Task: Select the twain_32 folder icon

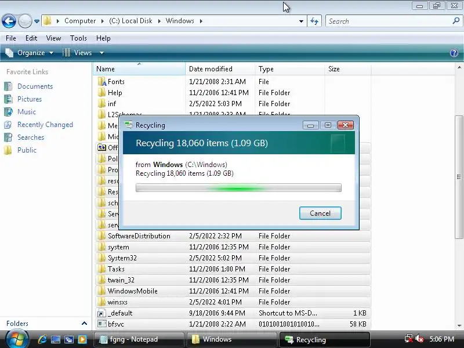Action: 102,280
